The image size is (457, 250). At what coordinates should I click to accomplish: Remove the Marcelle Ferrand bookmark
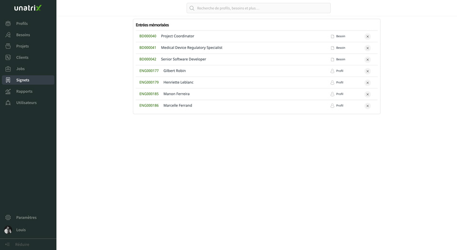(368, 106)
